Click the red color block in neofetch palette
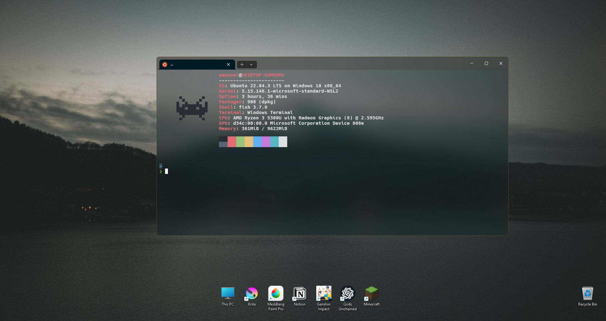The height and width of the screenshot is (321, 606). point(232,142)
